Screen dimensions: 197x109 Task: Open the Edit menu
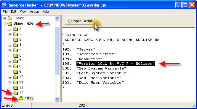coord(14,12)
